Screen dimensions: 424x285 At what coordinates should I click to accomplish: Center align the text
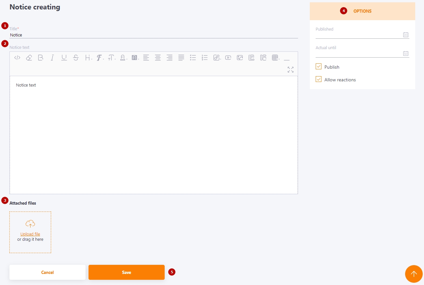pyautogui.click(x=158, y=58)
